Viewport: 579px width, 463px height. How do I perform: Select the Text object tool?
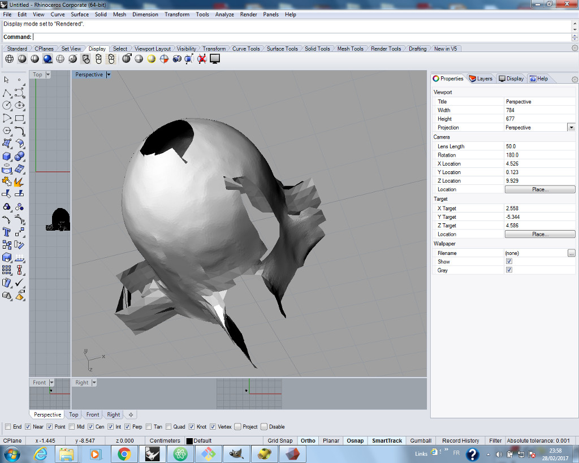pos(7,232)
